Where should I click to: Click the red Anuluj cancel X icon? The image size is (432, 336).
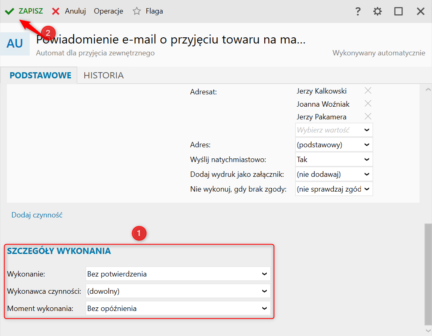coord(55,11)
